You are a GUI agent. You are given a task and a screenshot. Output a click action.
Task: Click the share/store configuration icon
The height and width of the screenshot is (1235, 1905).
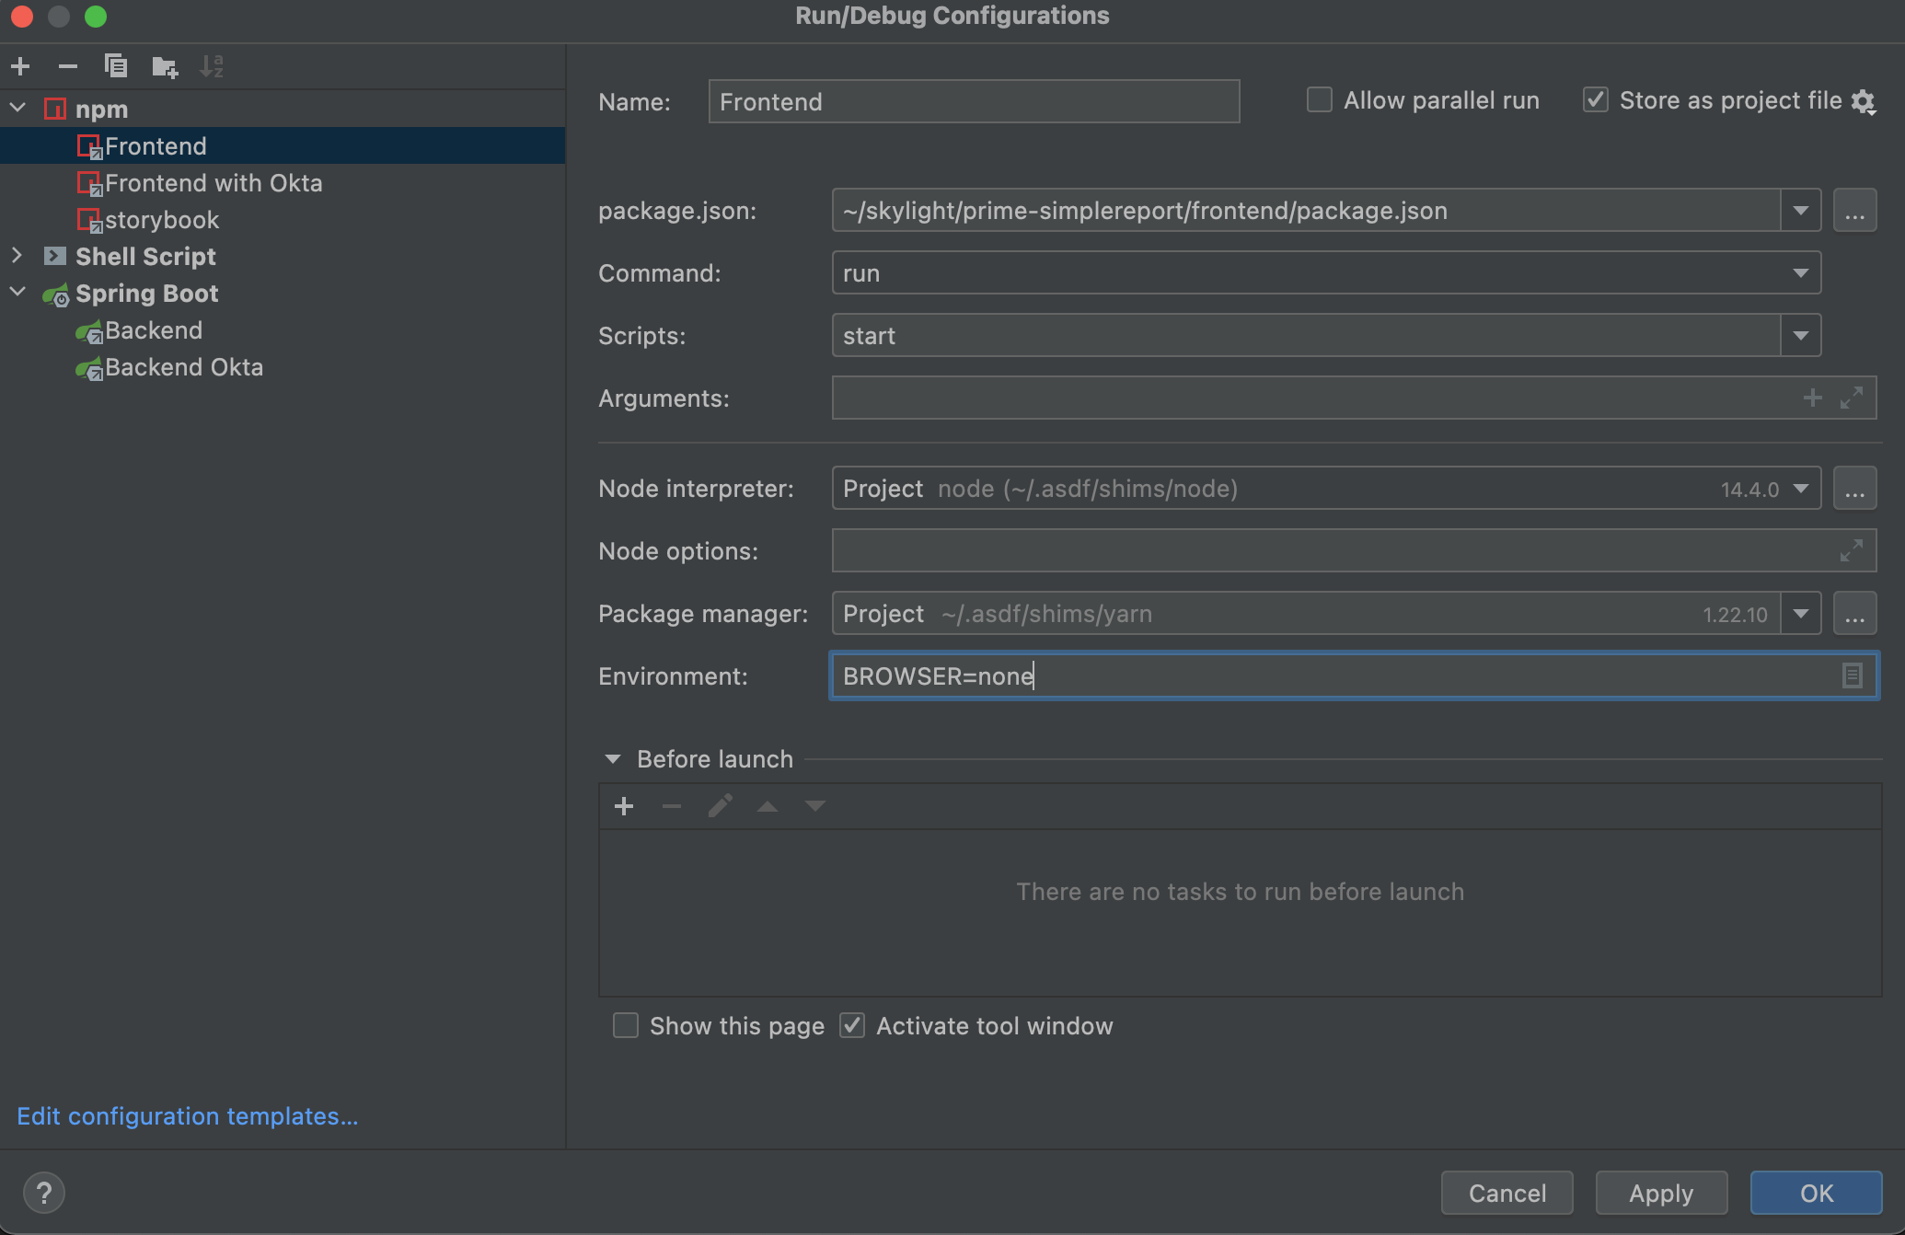tap(1872, 100)
